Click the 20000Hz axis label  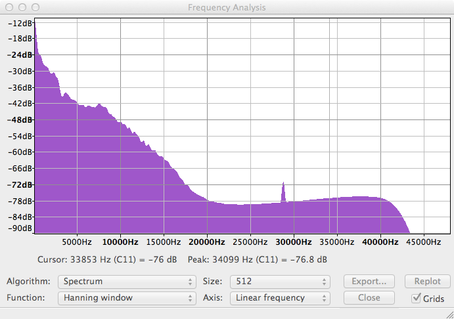point(207,242)
